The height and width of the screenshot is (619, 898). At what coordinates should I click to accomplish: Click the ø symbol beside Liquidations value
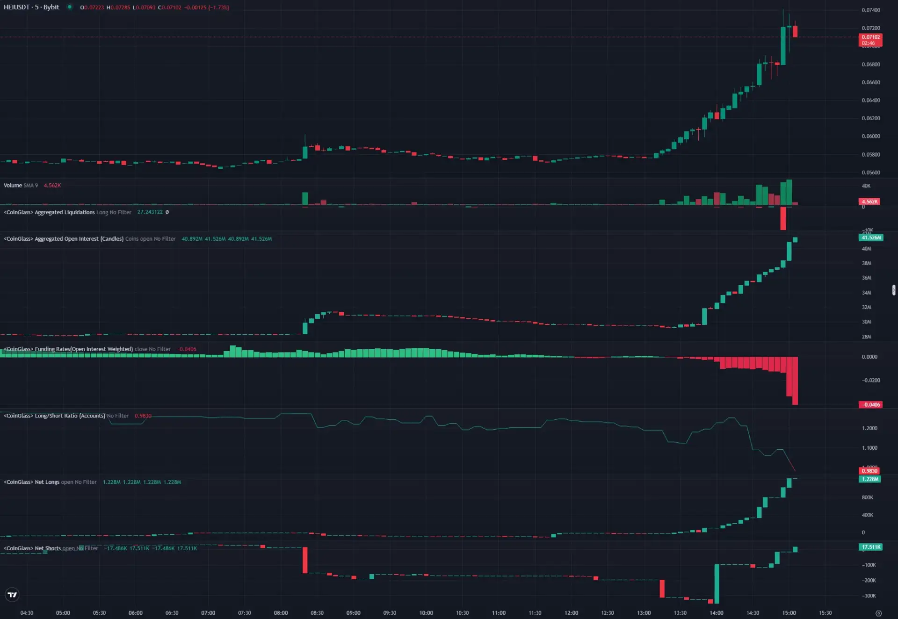167,212
